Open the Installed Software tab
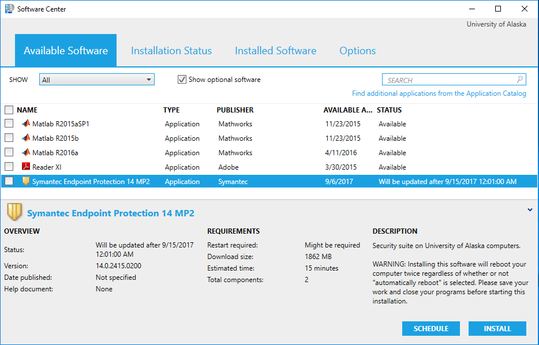The image size is (539, 345). click(275, 51)
